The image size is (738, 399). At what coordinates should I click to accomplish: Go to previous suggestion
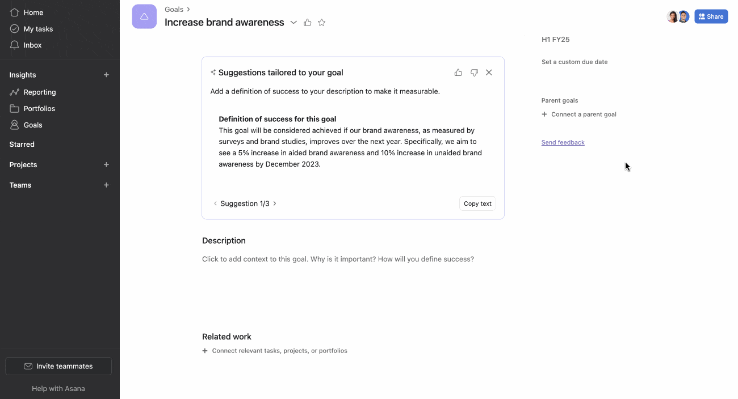pos(215,203)
